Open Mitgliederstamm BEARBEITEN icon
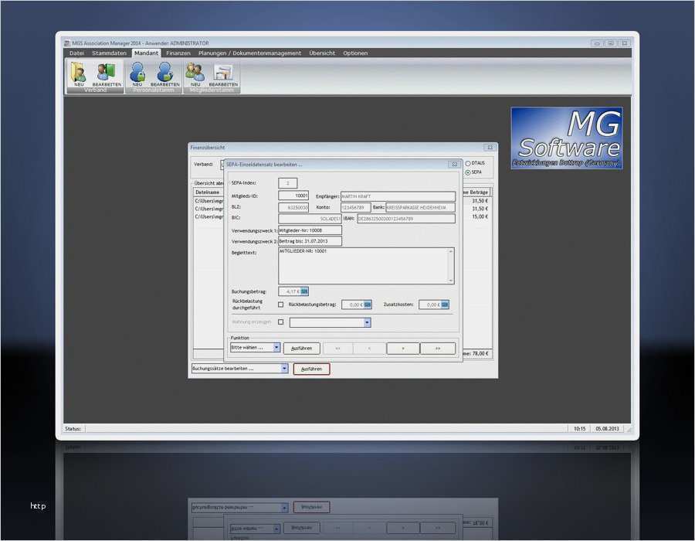Image resolution: width=695 pixels, height=541 pixels. click(223, 73)
